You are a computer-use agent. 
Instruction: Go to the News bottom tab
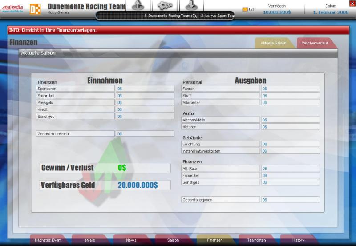coord(131,240)
